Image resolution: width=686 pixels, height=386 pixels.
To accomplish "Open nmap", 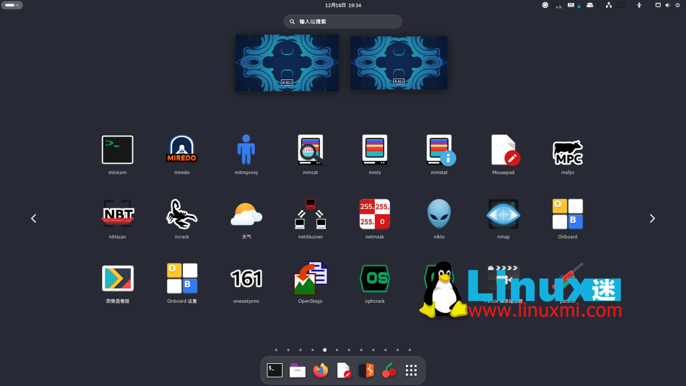I will pyautogui.click(x=503, y=214).
